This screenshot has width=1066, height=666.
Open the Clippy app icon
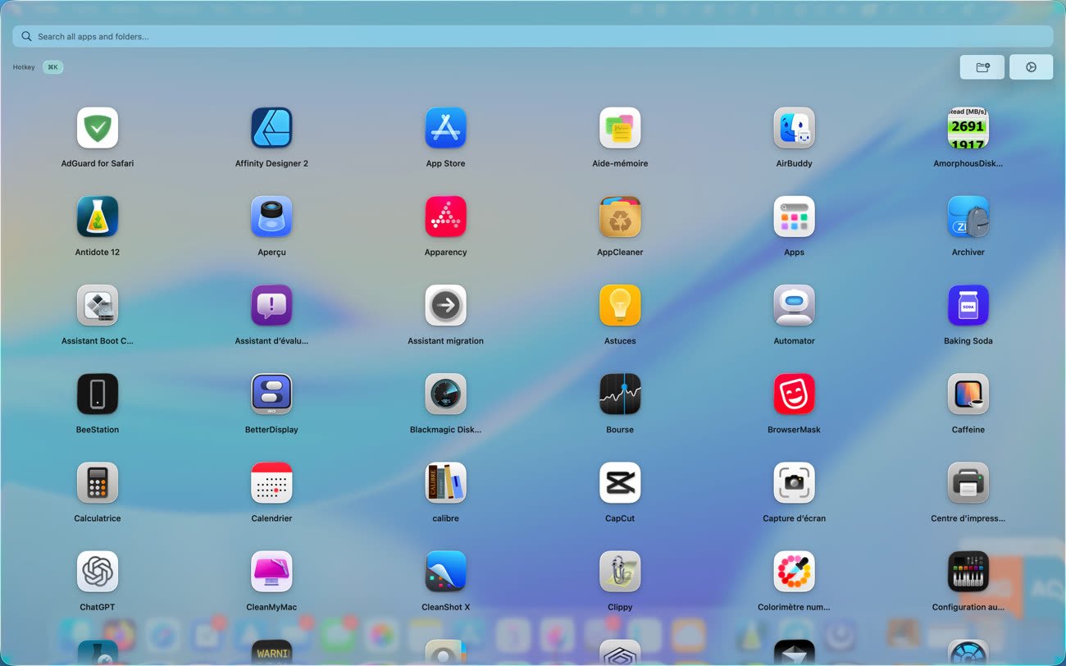coord(620,571)
